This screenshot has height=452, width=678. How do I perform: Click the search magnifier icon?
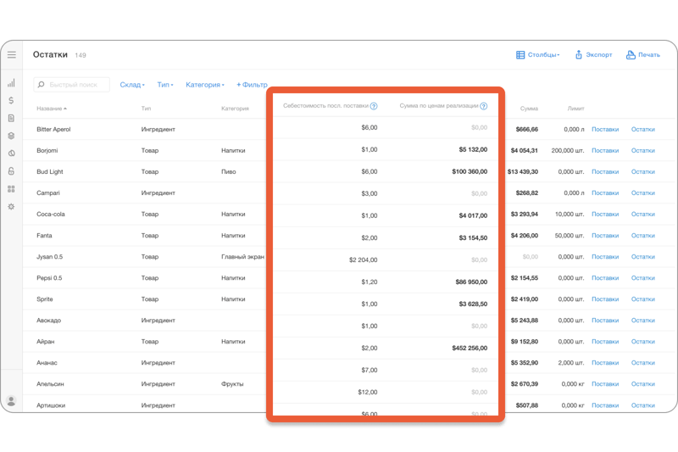point(41,84)
